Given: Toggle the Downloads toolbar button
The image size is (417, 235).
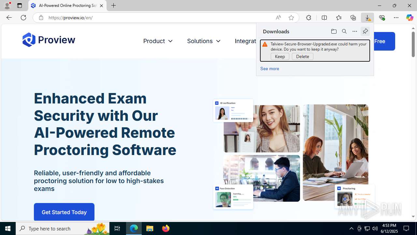Looking at the screenshot, I should point(367,18).
